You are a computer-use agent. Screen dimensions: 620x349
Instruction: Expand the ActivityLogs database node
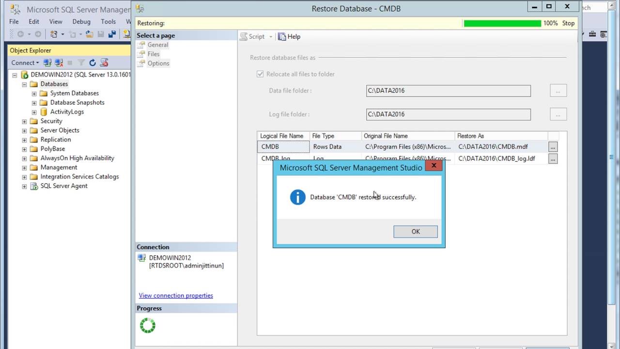click(34, 112)
